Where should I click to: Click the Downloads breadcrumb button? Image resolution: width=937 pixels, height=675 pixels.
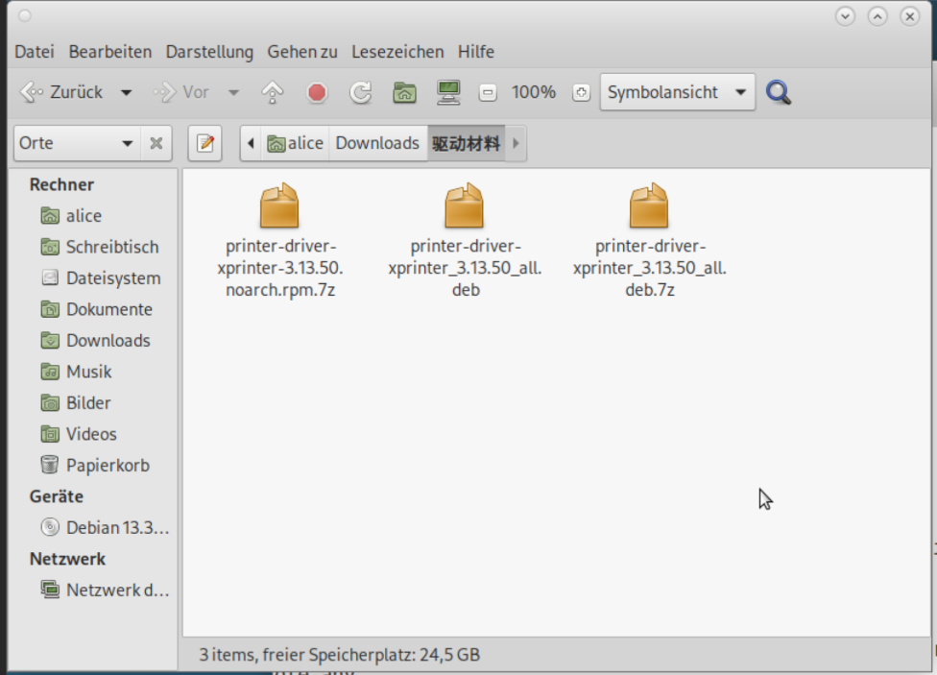click(x=377, y=143)
